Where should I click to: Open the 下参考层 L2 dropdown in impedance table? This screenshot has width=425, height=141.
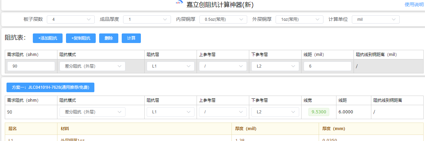click(x=275, y=66)
